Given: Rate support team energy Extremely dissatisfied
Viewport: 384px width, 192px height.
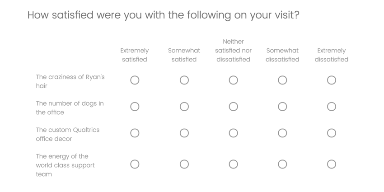Looking at the screenshot, I should click(x=332, y=164).
